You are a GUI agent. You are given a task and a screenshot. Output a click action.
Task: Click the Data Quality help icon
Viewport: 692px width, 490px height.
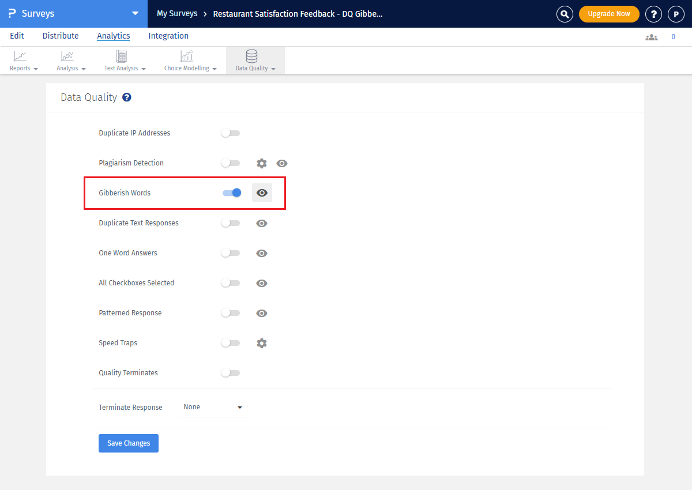point(127,97)
